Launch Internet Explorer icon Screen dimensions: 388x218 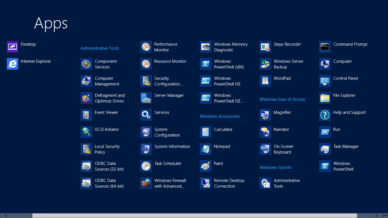pos(12,64)
